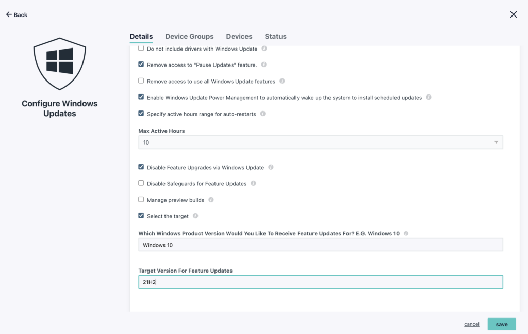
Task: Open the Max Active Hours dropdown
Action: point(320,142)
